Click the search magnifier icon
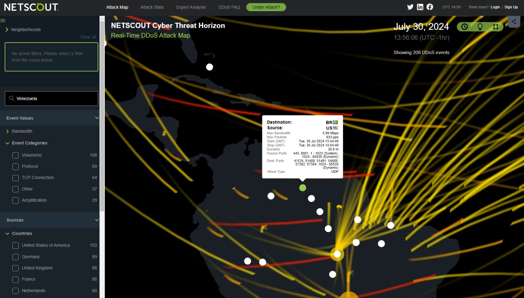This screenshot has width=524, height=298. (11, 98)
